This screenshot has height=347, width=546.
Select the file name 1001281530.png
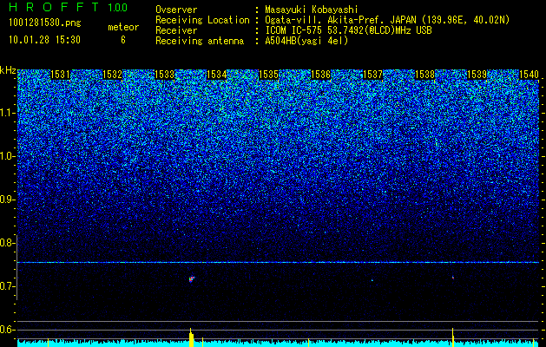(45, 23)
